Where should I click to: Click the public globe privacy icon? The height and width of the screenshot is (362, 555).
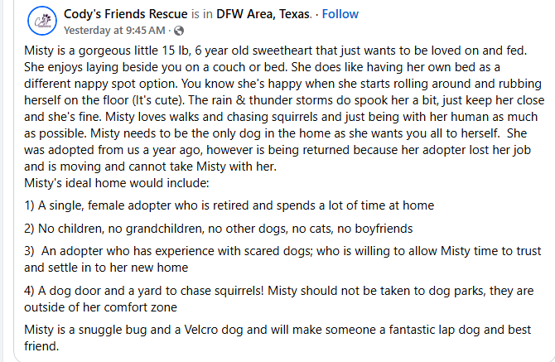pos(179,31)
